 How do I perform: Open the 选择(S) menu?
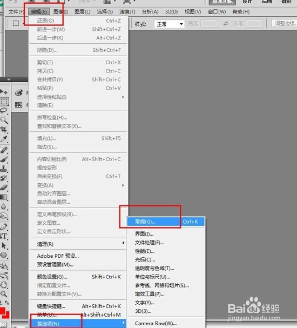point(105,12)
